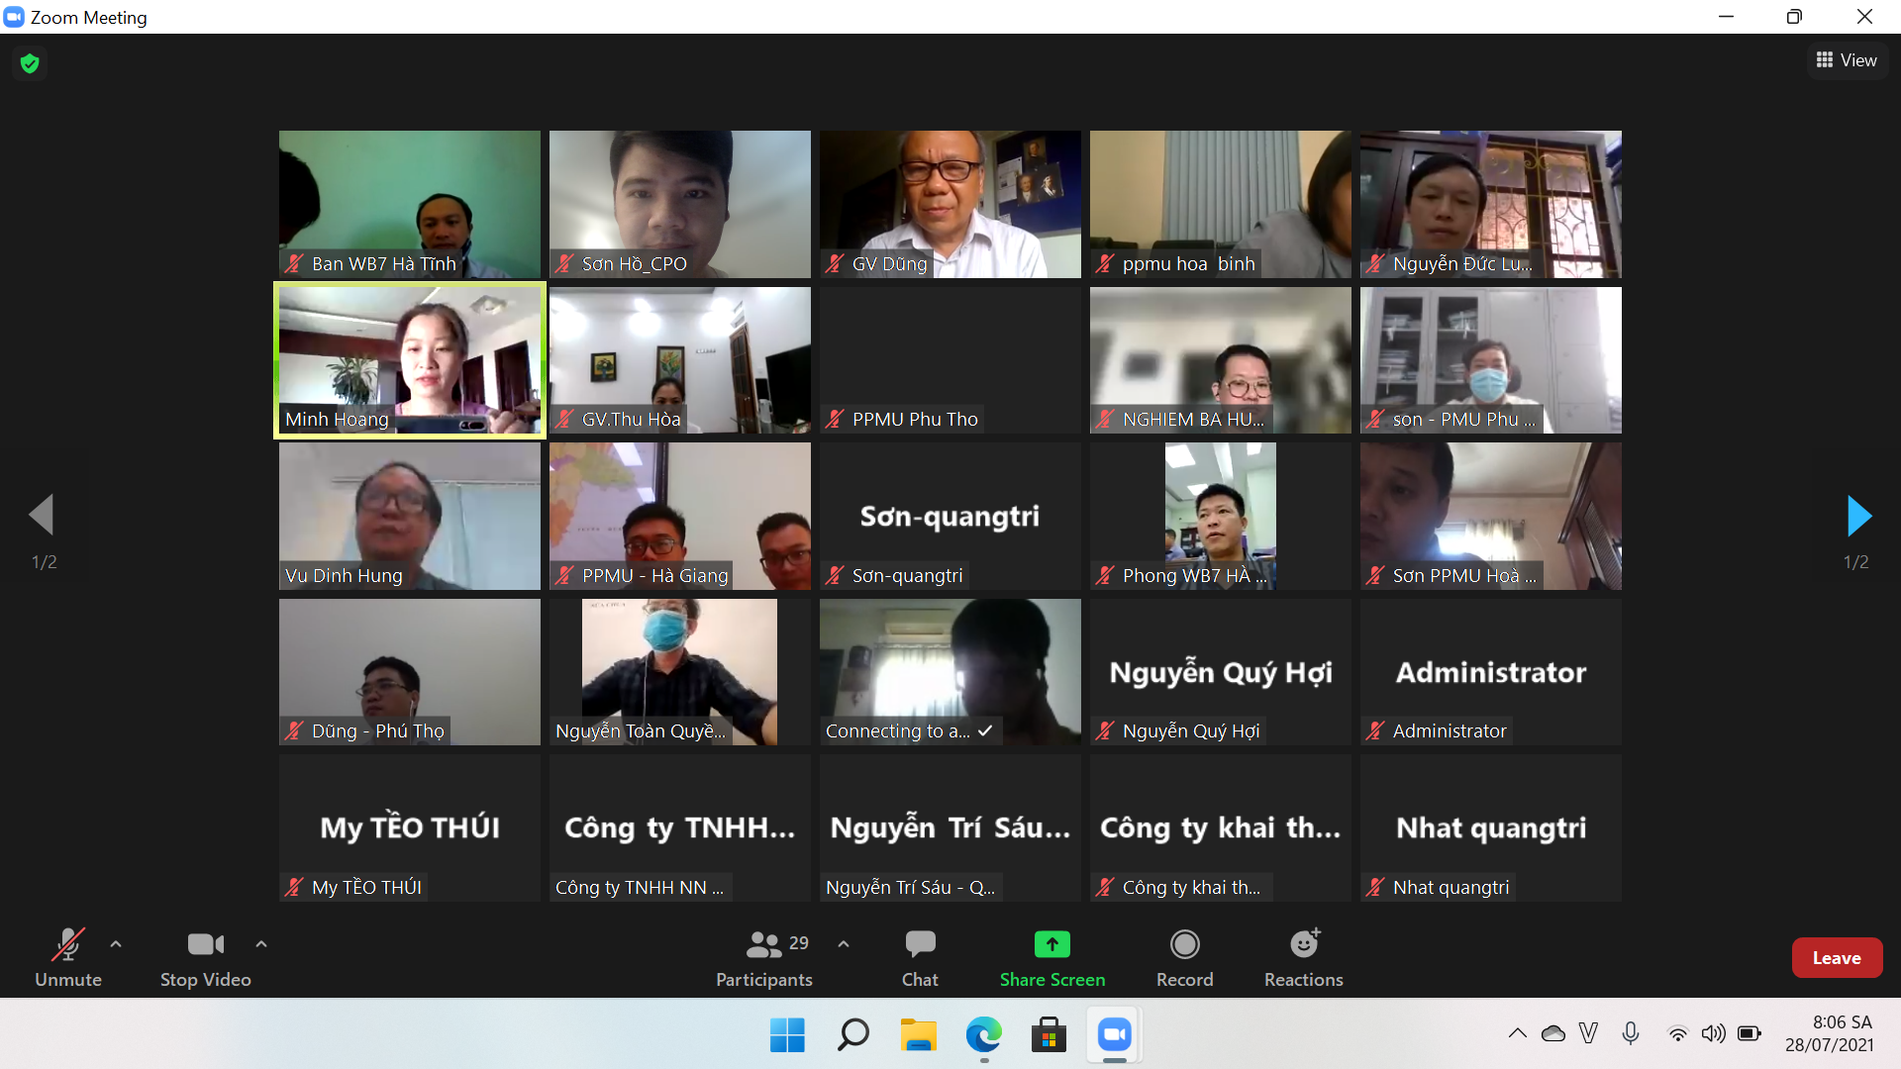Select Vu Dinh Hung video tile
Screen dimensions: 1901x1069
tap(410, 516)
